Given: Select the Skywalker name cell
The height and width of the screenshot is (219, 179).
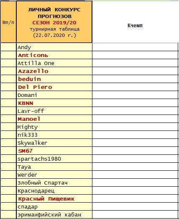Looking at the screenshot, I should point(54,143).
